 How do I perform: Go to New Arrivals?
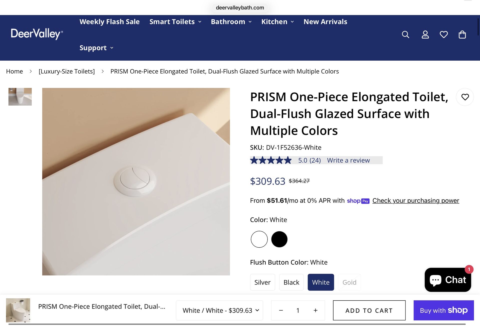pos(325,22)
